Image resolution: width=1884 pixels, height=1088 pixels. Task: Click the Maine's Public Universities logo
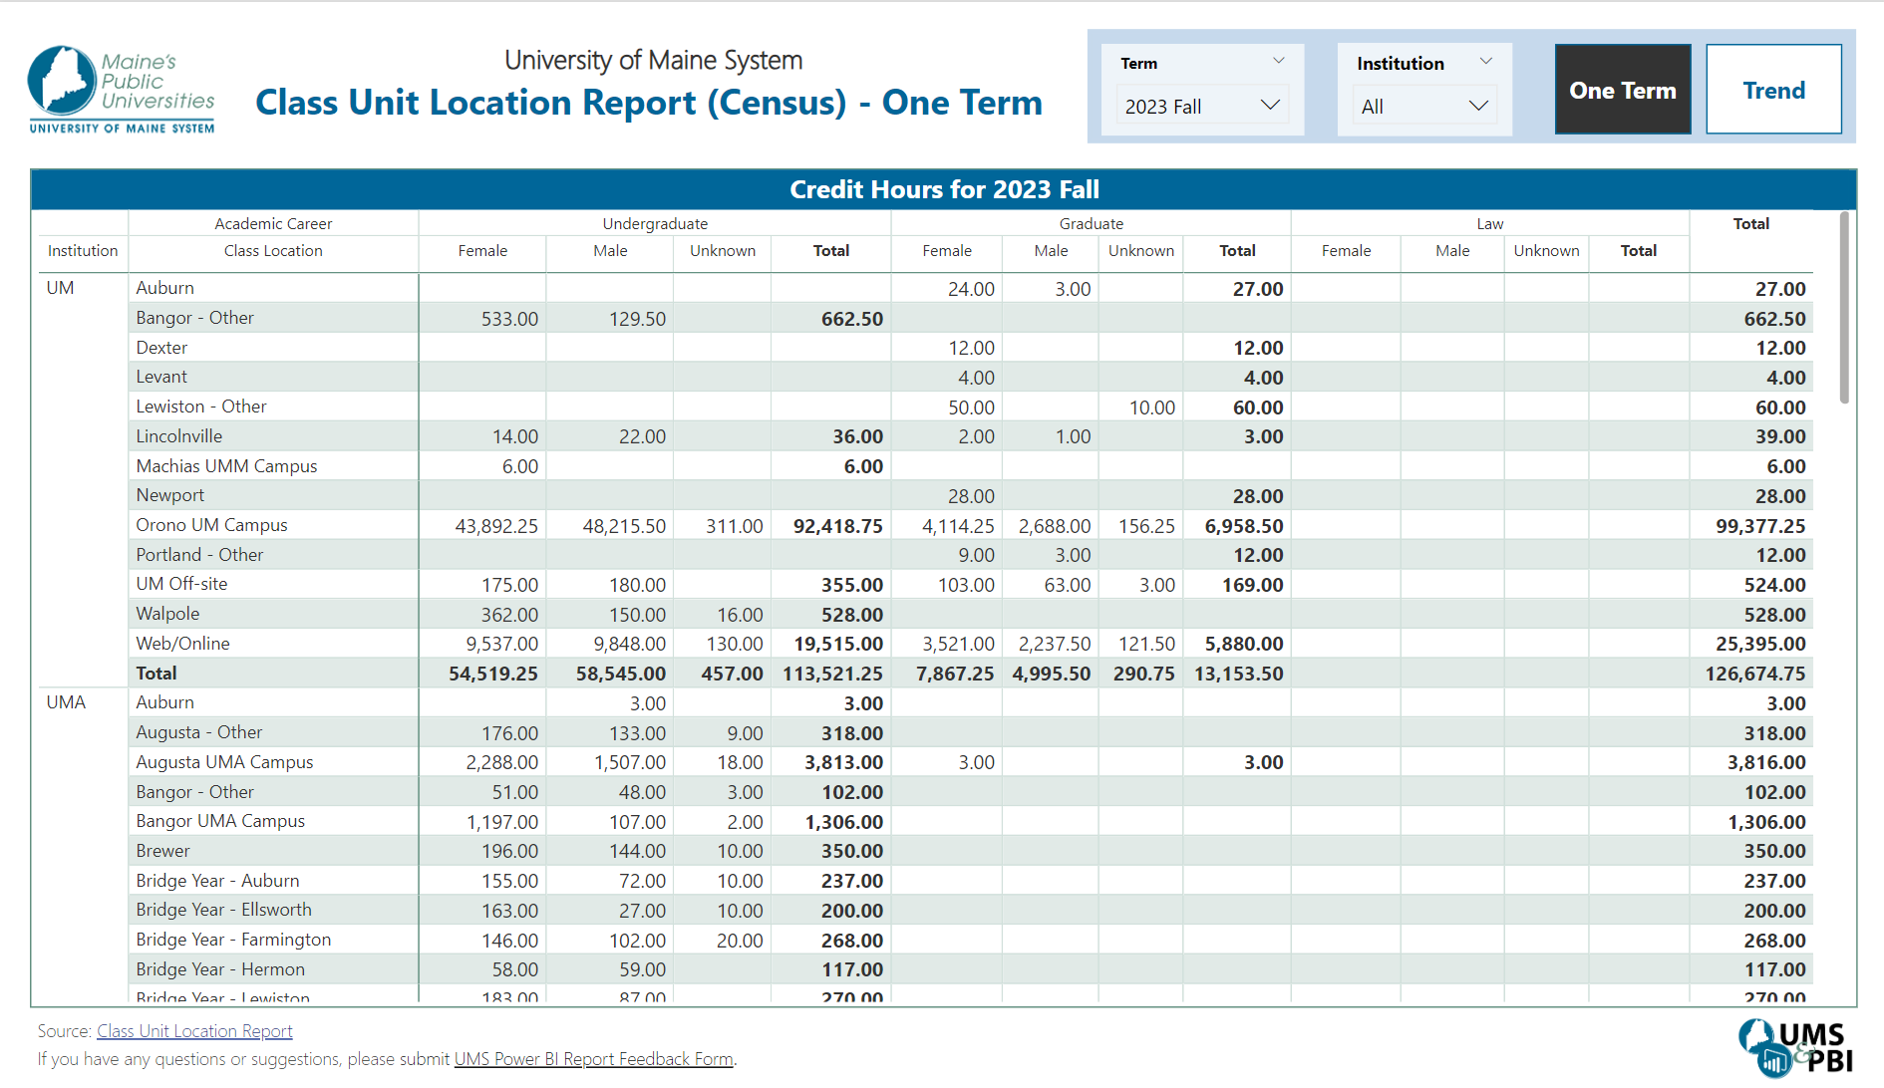tap(122, 90)
